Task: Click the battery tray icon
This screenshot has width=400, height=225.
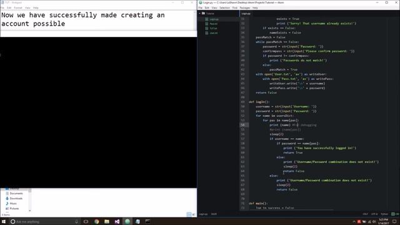Action: point(364,222)
